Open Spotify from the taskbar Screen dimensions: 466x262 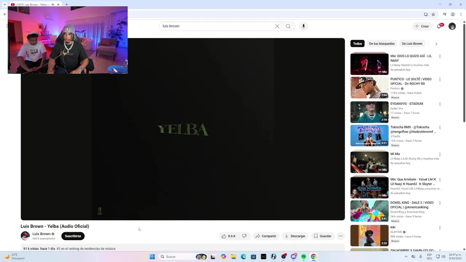[x=304, y=257]
